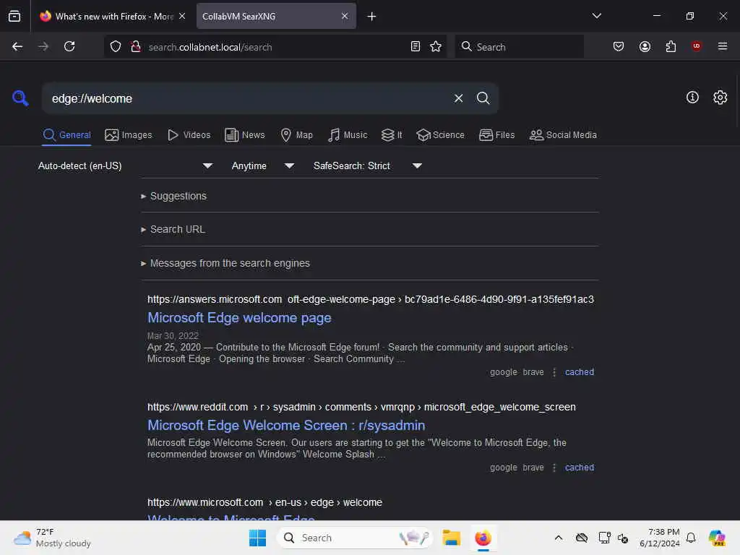Screen dimensions: 740x555
Task: Select the Music search category
Action: coord(348,135)
